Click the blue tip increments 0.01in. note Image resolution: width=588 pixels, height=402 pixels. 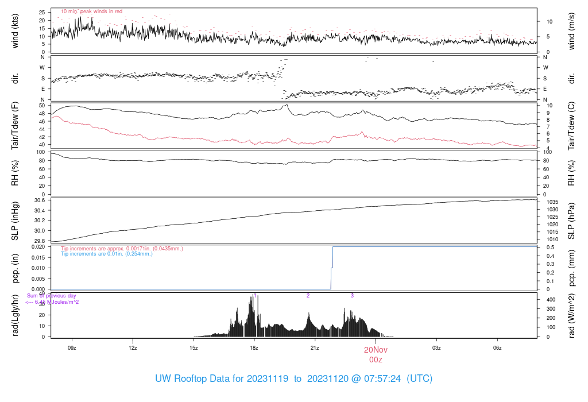(107, 254)
